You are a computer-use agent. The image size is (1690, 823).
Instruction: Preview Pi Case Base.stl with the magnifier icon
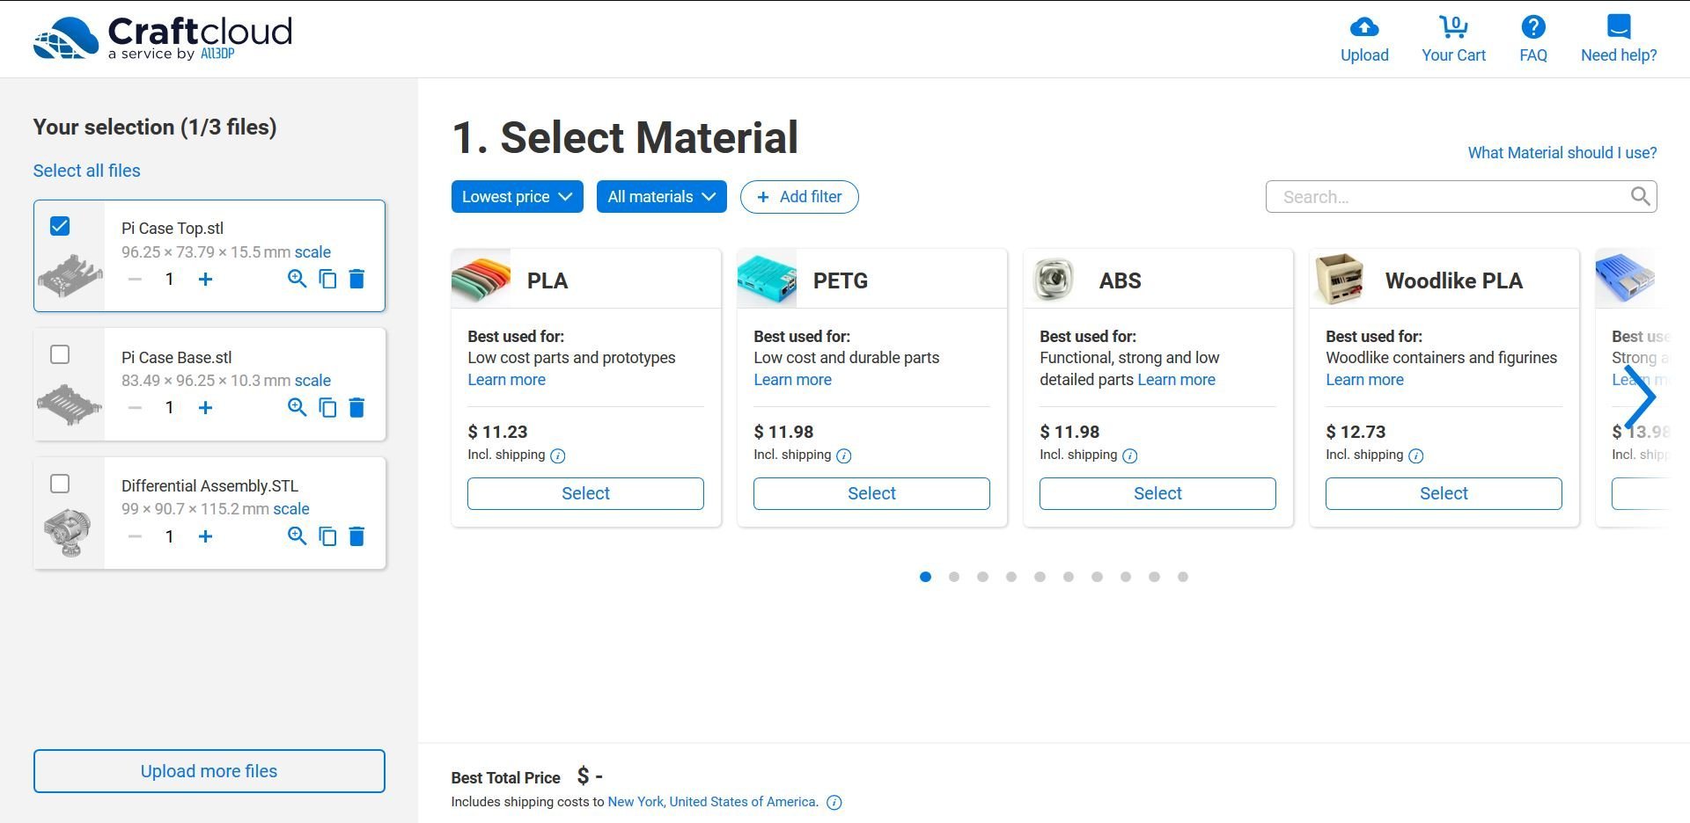[x=297, y=407]
